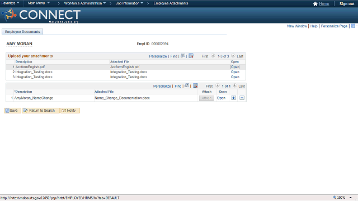Click Attached File column header in upload grid
The height and width of the screenshot is (201, 358).
(x=120, y=62)
